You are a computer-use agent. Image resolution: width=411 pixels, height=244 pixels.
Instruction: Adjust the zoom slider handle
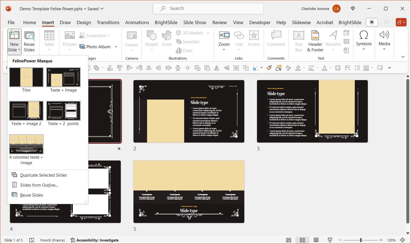[x=361, y=240]
